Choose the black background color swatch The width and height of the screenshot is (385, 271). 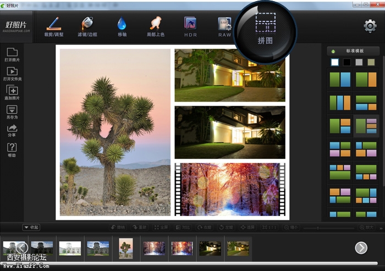coord(347,62)
